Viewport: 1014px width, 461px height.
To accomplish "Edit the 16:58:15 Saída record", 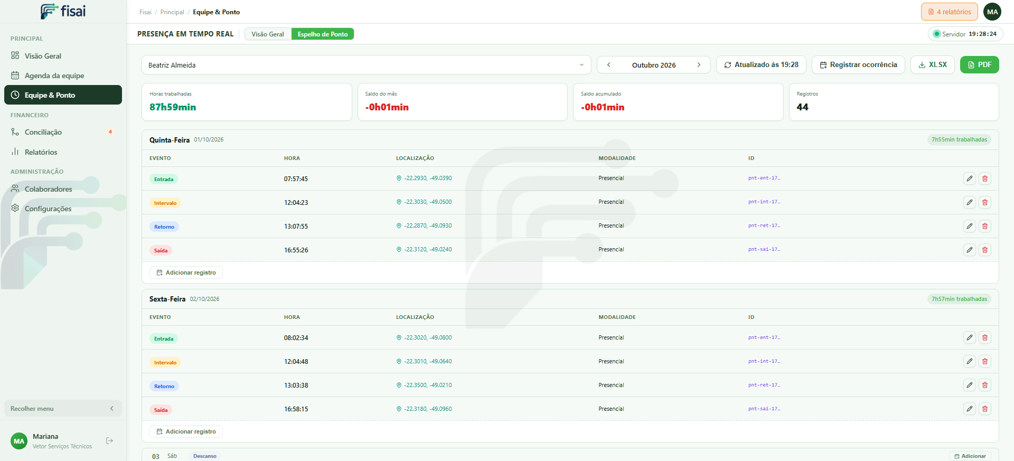I will 970,409.
